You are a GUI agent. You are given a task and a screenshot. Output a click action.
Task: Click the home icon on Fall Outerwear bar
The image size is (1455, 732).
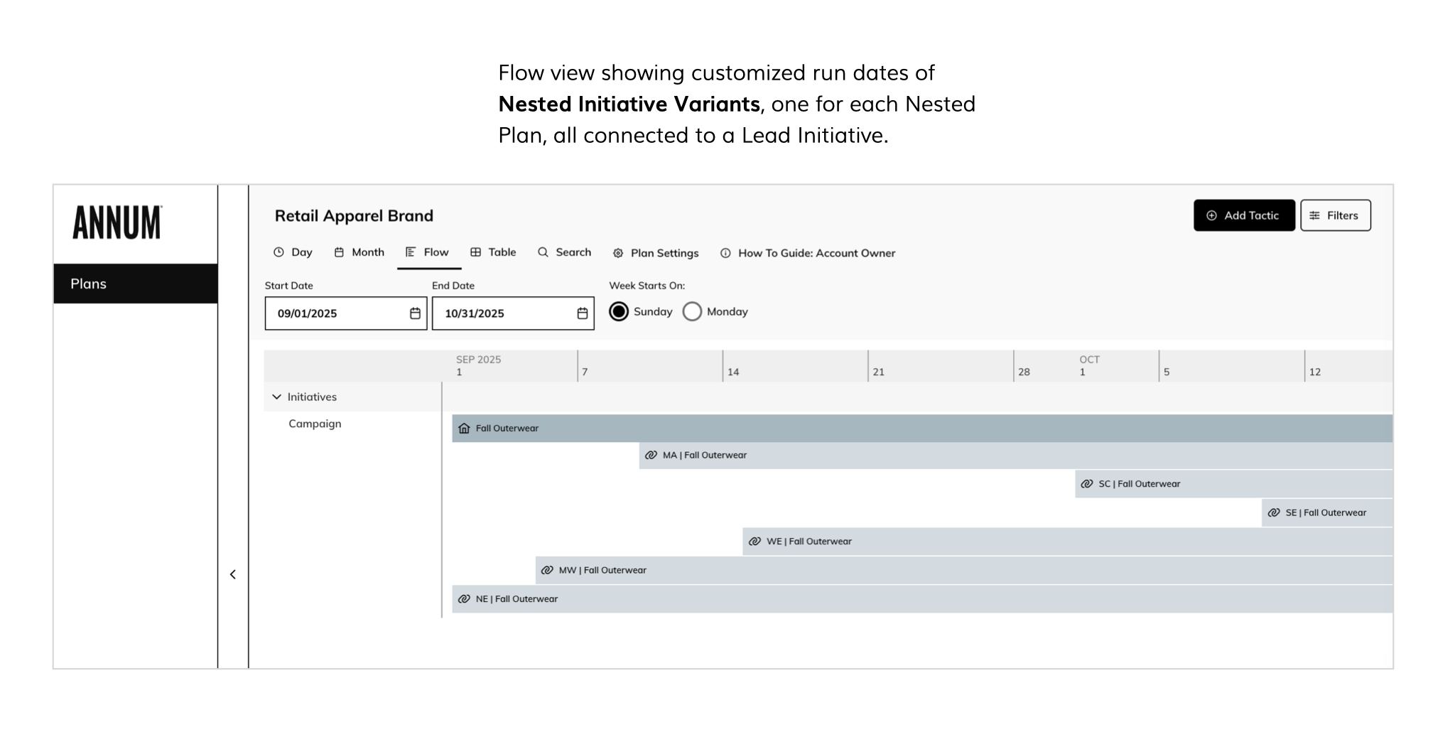464,429
